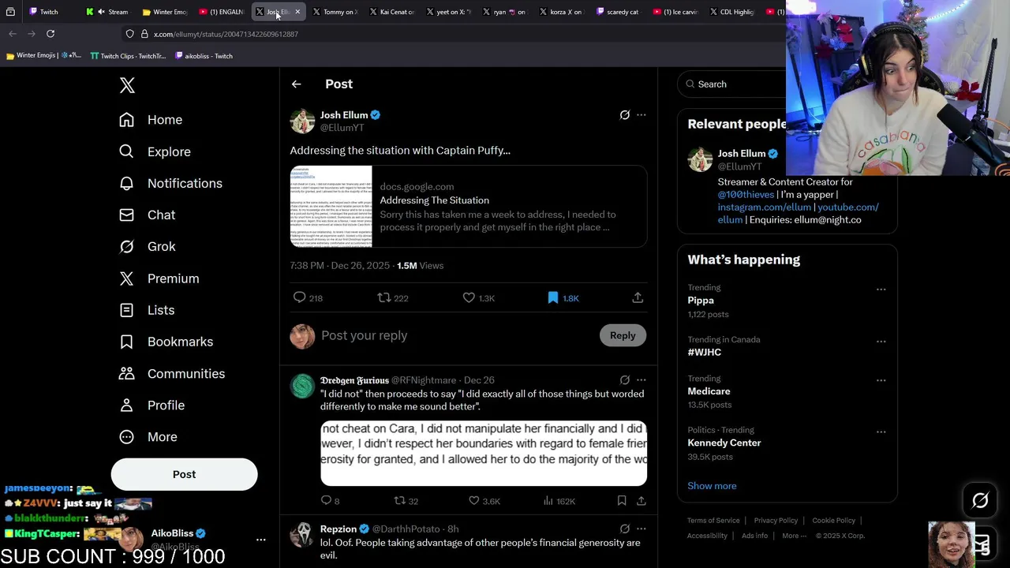Go to Home in sidebar
1010x568 pixels.
[x=150, y=120]
